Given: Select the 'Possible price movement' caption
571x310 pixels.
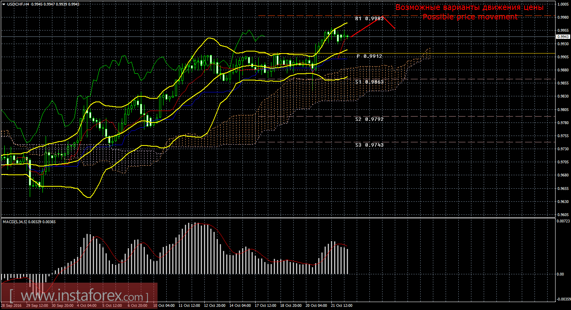Looking at the screenshot, I should pyautogui.click(x=470, y=17).
